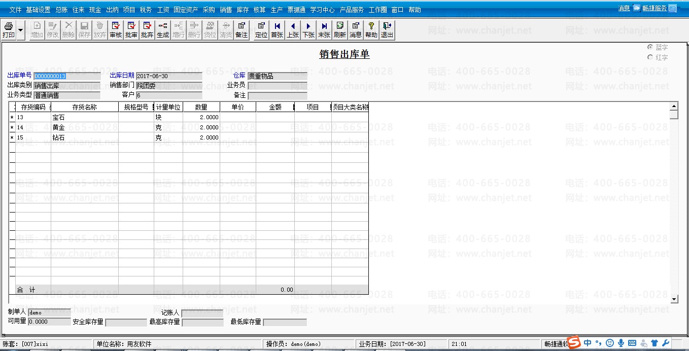This screenshot has height=351, width=689.
Task: Select the 宝石 row cell
Action: click(x=85, y=117)
